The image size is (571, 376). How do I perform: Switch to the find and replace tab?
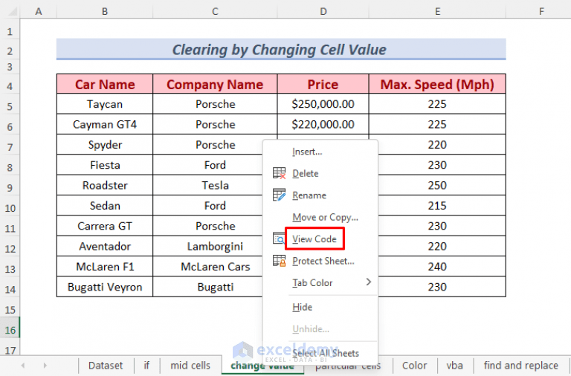(520, 366)
